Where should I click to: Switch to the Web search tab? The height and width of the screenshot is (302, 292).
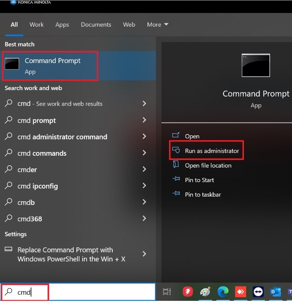(129, 24)
